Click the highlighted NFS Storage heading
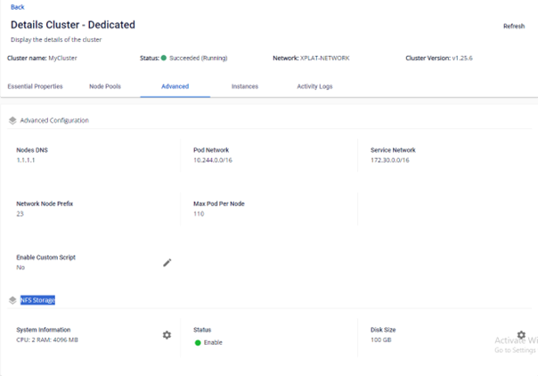 click(37, 300)
